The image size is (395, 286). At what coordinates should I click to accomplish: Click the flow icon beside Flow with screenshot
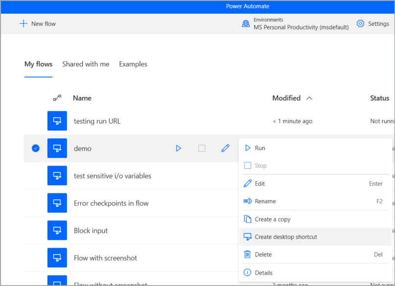coord(57,258)
